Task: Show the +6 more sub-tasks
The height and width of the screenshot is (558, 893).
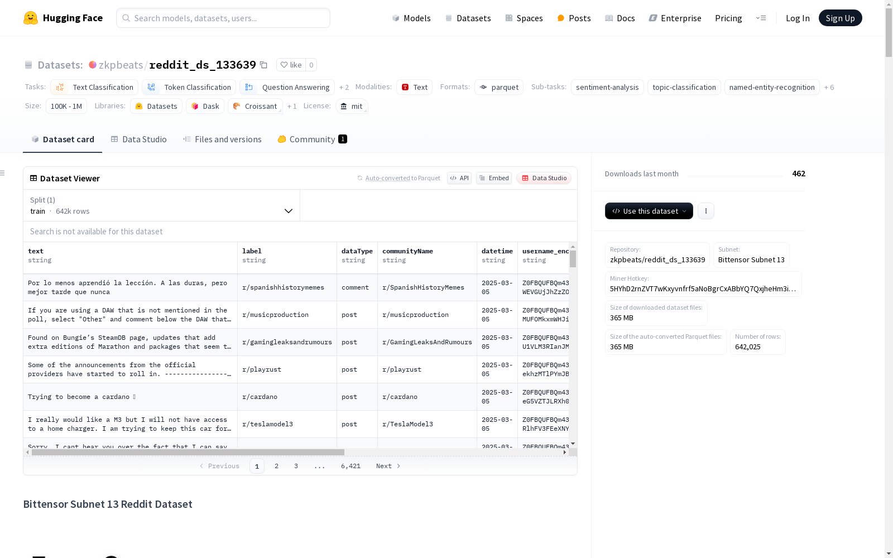Action: coord(829,87)
